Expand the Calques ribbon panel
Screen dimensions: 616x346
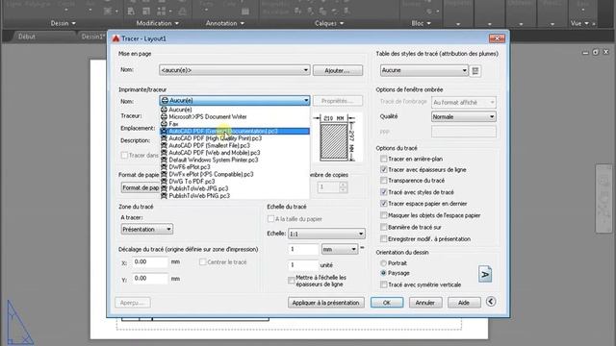pos(329,23)
